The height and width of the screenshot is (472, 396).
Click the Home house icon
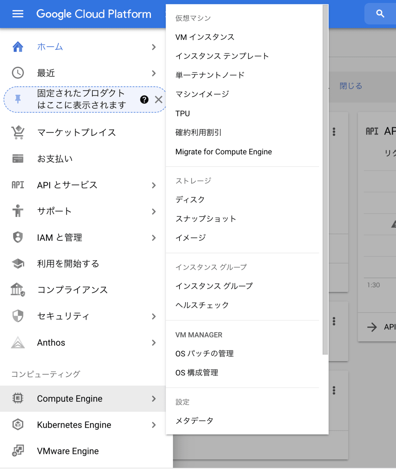tap(18, 47)
